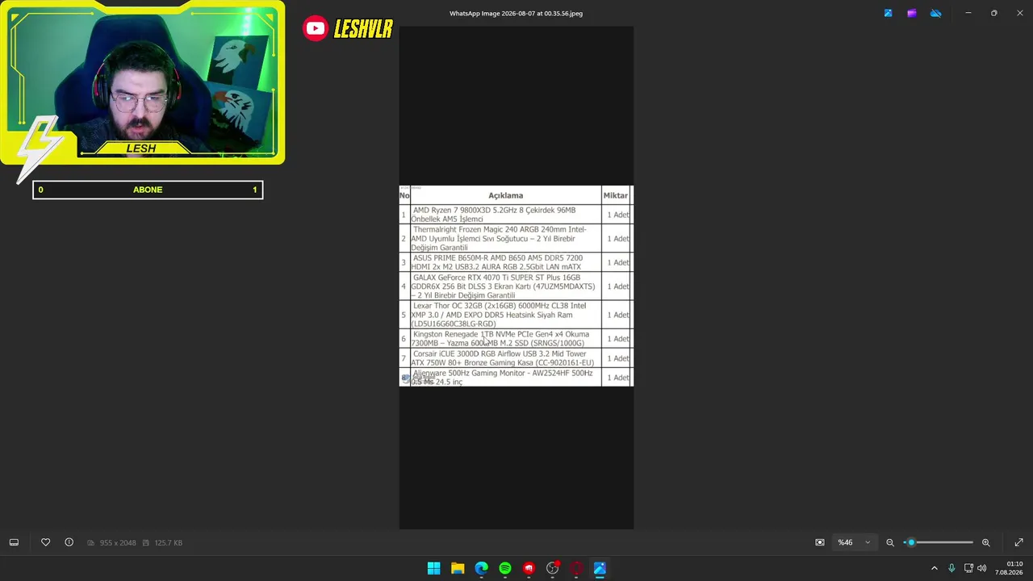Open Spotify from the taskbar

click(x=505, y=568)
